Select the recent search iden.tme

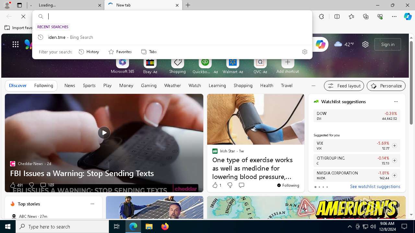[172, 37]
